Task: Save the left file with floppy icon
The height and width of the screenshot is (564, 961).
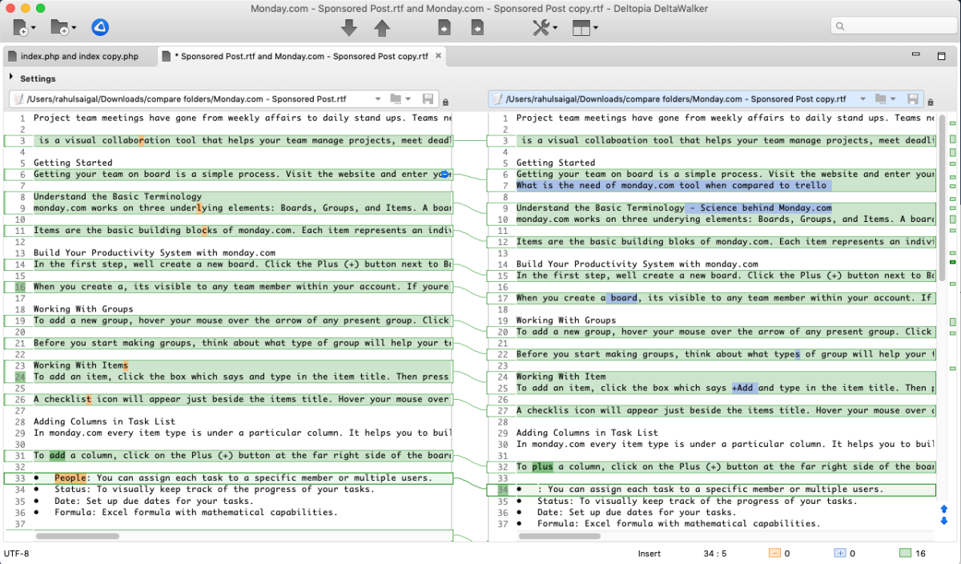Action: [428, 99]
